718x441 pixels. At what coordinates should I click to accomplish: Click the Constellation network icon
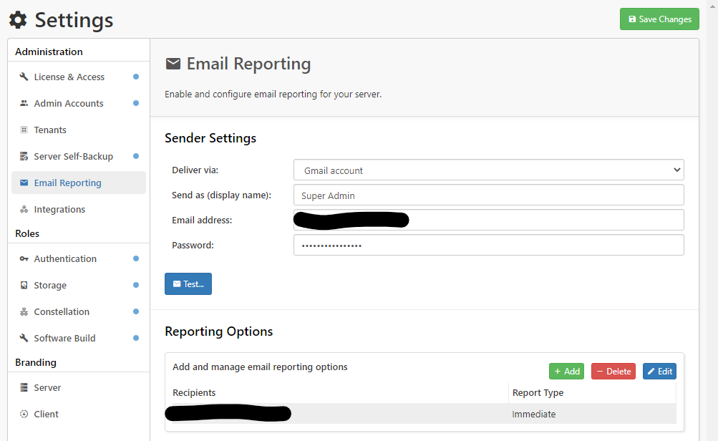tap(24, 312)
